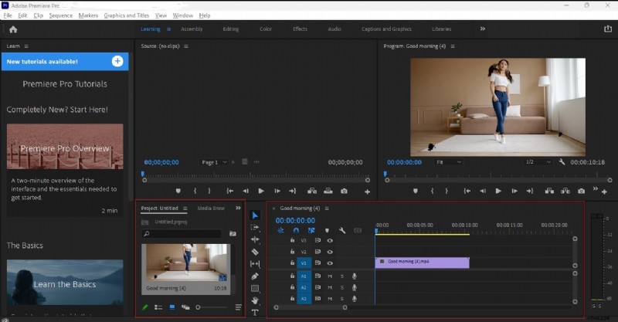Open the Markers menu

coord(88,15)
